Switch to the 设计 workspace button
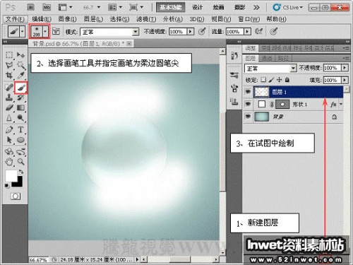The image size is (353, 265). [197, 8]
